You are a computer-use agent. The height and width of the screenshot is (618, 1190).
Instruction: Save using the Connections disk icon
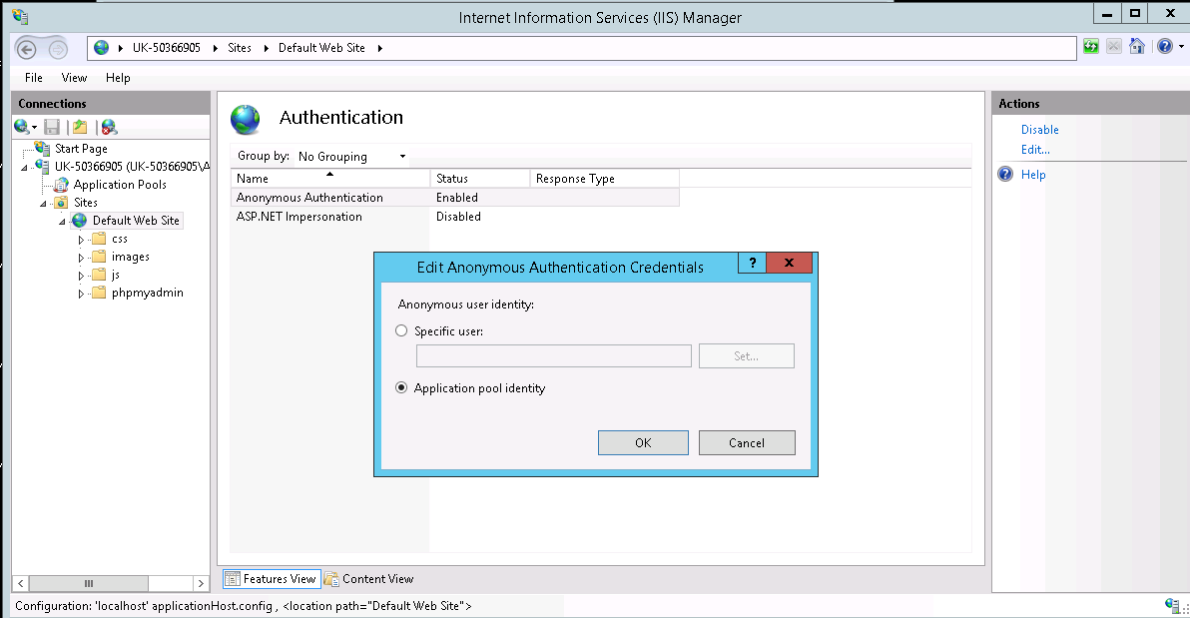pyautogui.click(x=52, y=127)
